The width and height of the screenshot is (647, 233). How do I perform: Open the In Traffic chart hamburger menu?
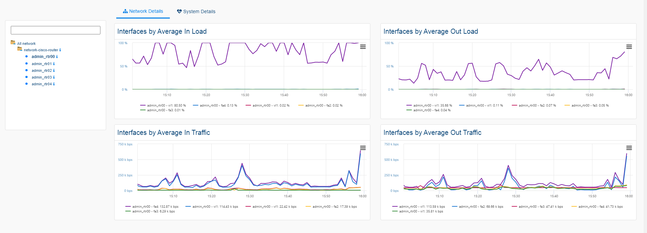click(363, 148)
